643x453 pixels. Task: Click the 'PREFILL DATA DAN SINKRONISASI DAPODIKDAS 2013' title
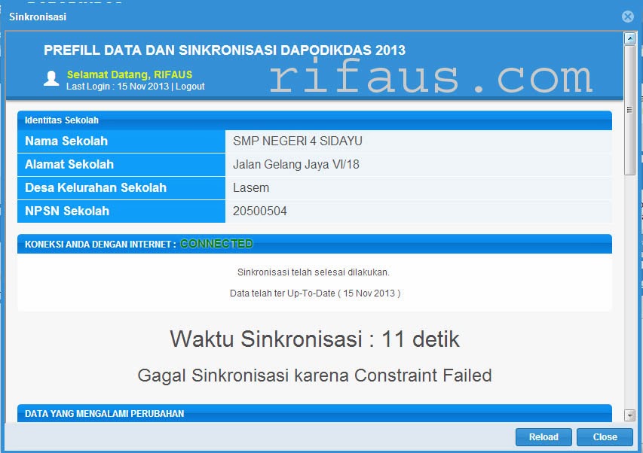(x=225, y=50)
